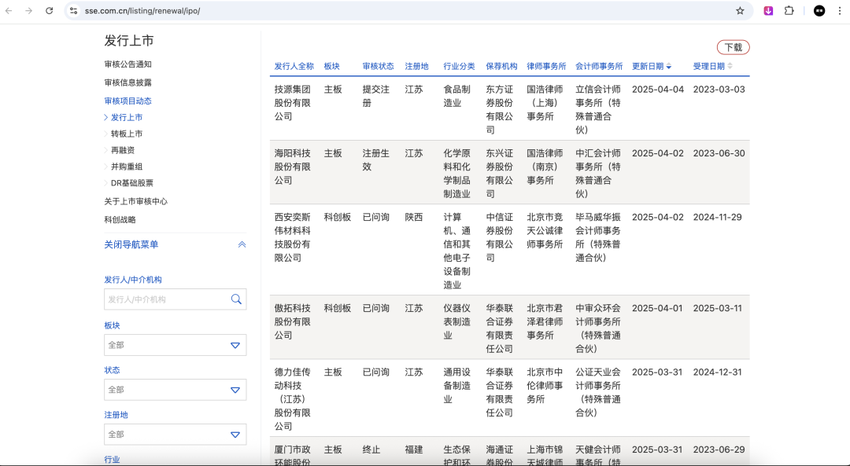Viewport: 850px width, 466px height.
Task: Open the 板块 dropdown
Action: pos(175,345)
